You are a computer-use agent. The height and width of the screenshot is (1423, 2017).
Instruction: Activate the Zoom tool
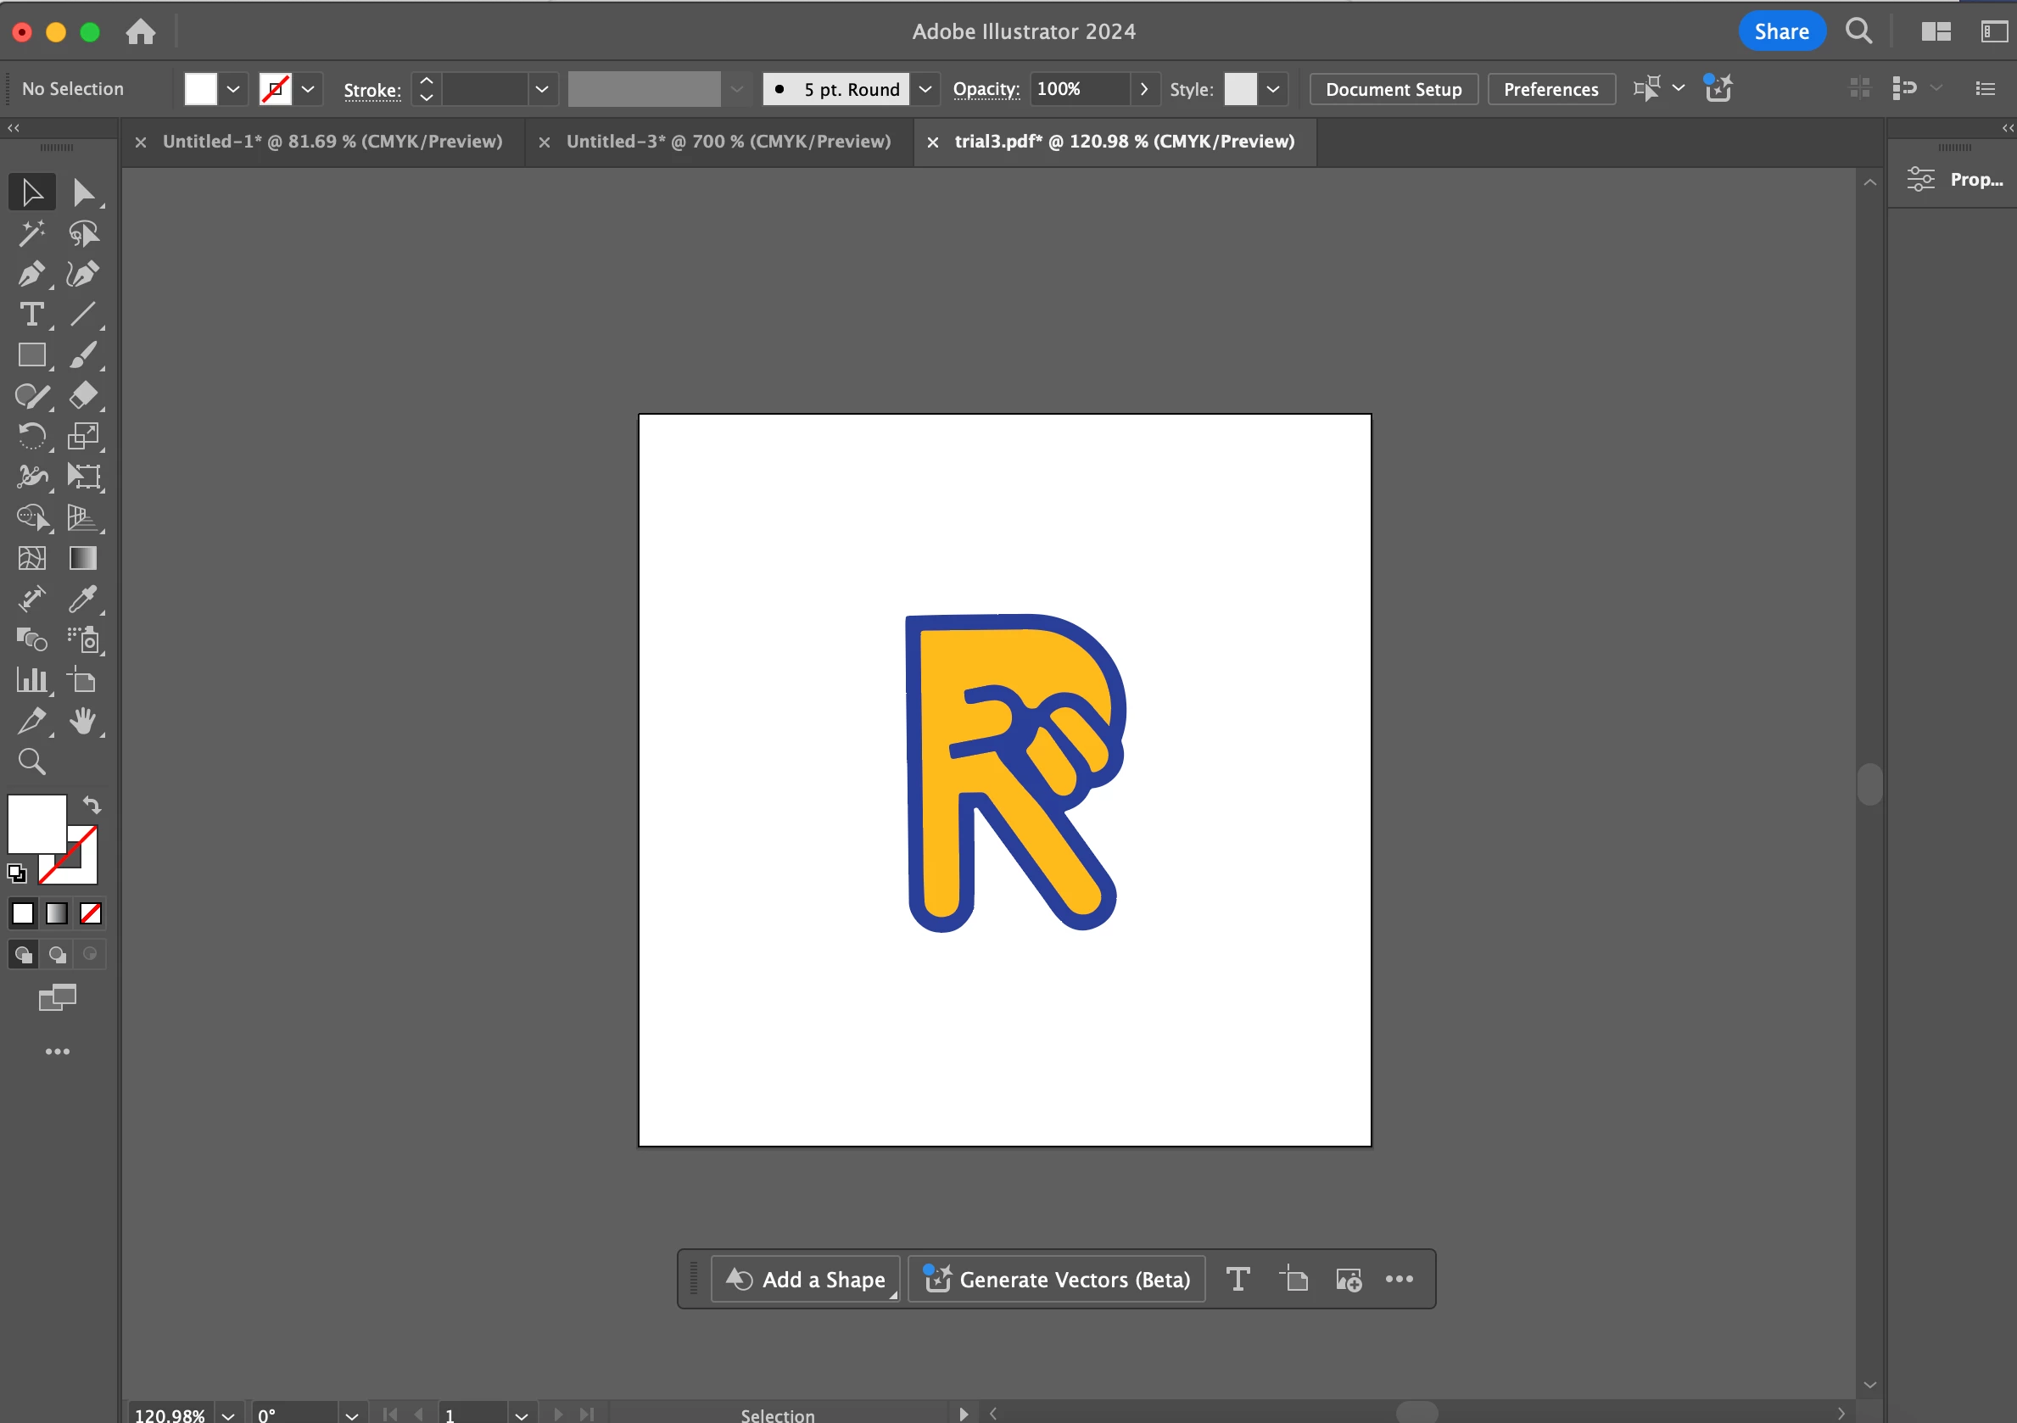(31, 762)
